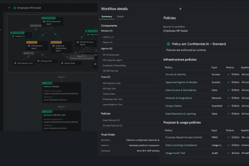
Task: Click the PBAC type cell
Action: pyautogui.click(x=215, y=137)
